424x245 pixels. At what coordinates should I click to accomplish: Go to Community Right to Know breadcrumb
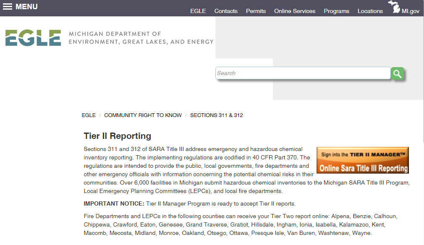143,115
